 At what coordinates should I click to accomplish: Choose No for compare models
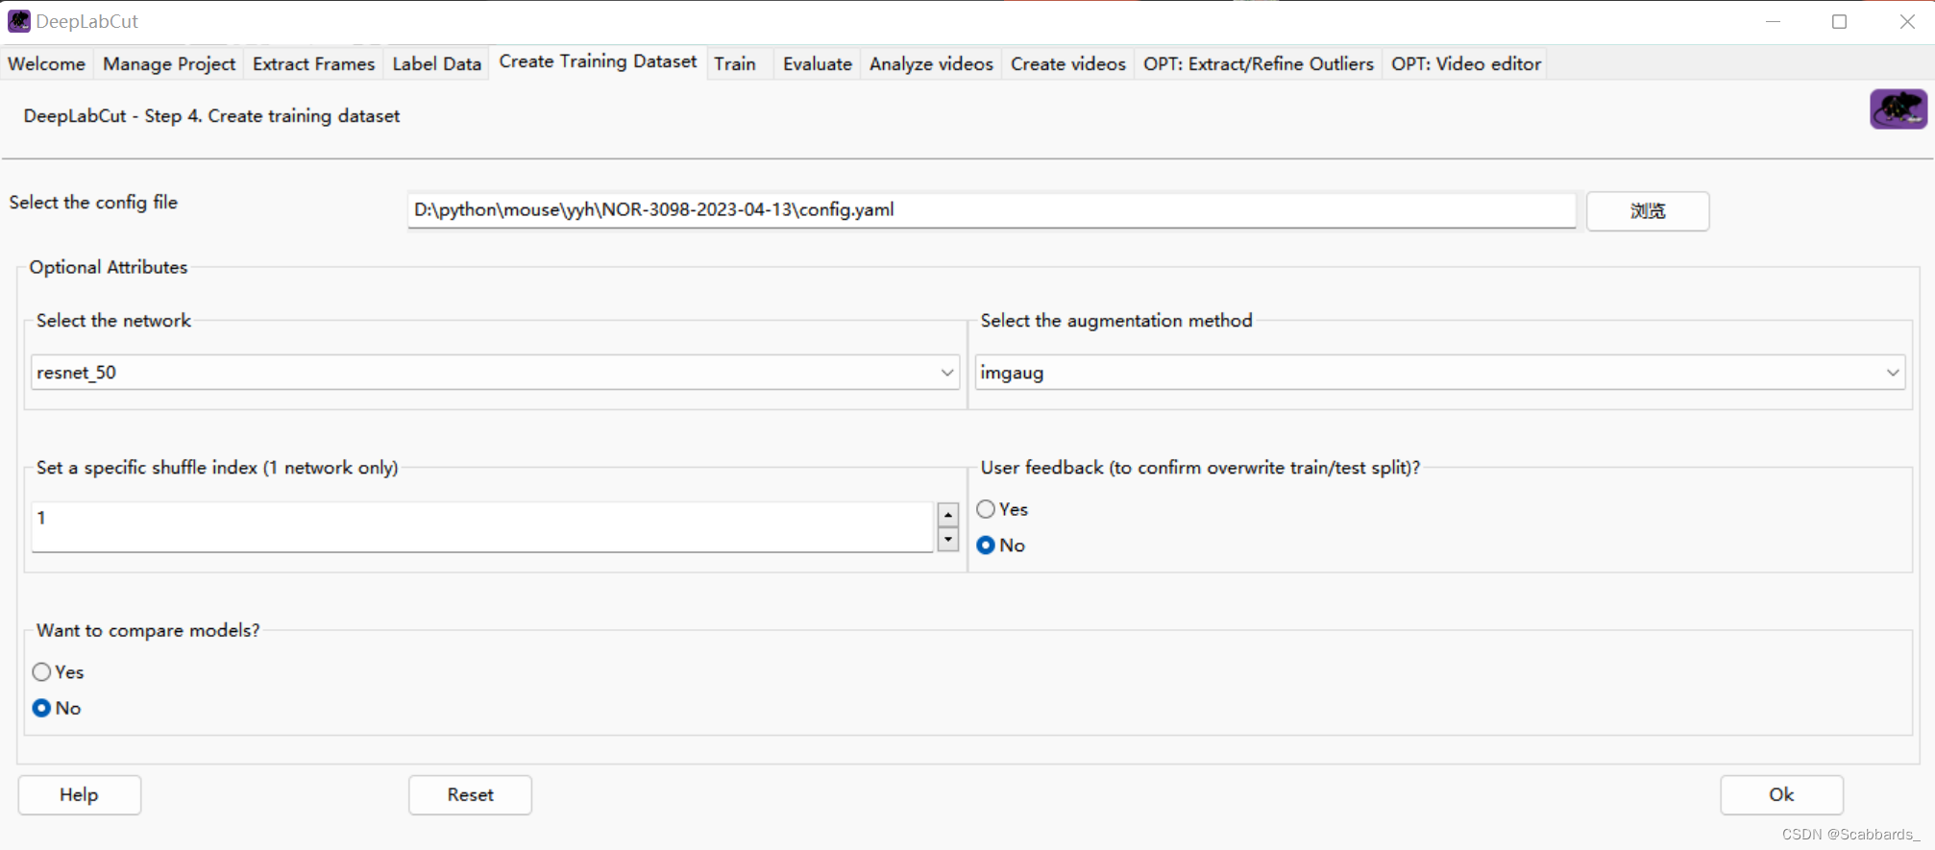point(56,709)
